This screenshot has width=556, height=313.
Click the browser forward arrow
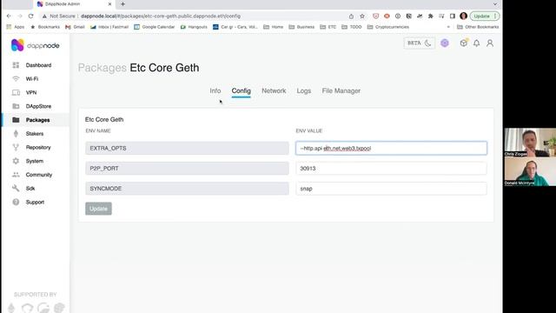click(20, 17)
